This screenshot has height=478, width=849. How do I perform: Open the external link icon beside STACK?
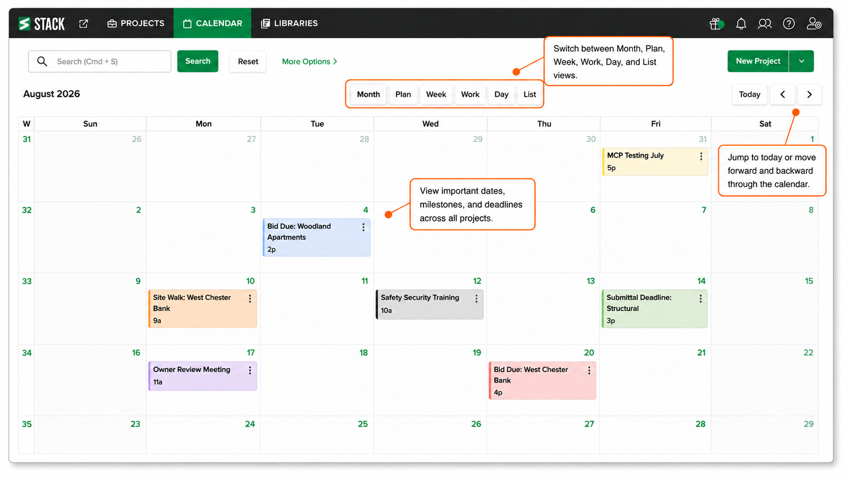tap(84, 23)
